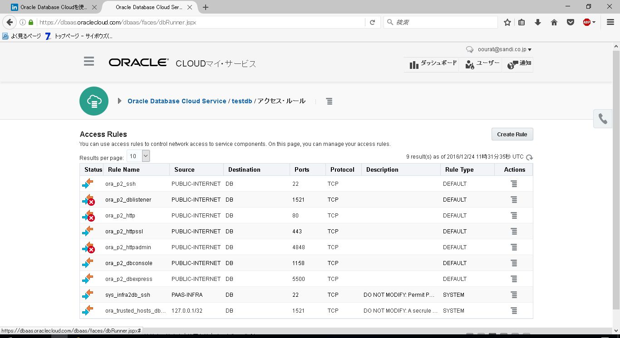Open actions menu for sys_infra2db_ssh rule

[x=514, y=295]
